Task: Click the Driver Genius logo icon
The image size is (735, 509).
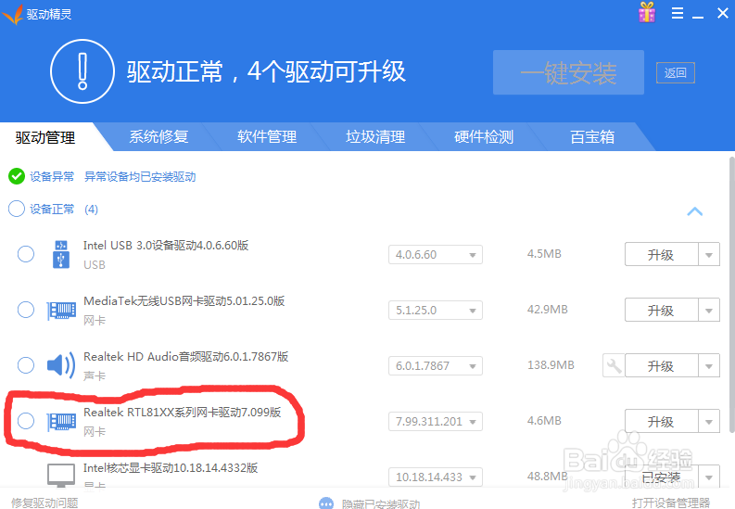Action: click(12, 14)
